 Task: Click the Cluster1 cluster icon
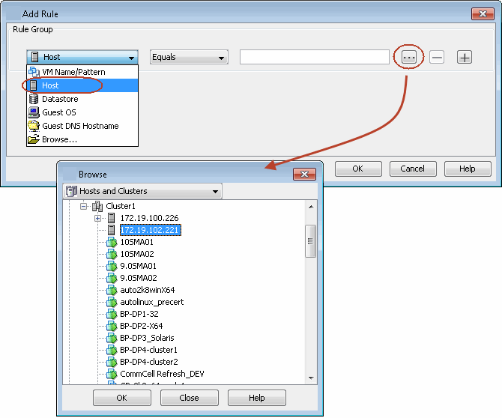pos(97,207)
